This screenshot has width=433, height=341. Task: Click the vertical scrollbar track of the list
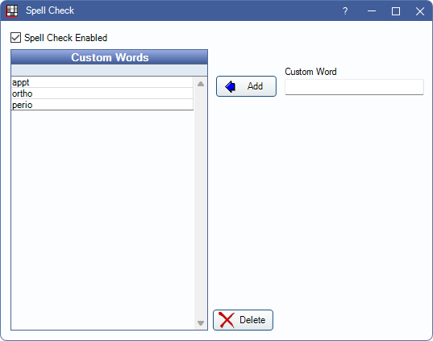click(x=201, y=203)
